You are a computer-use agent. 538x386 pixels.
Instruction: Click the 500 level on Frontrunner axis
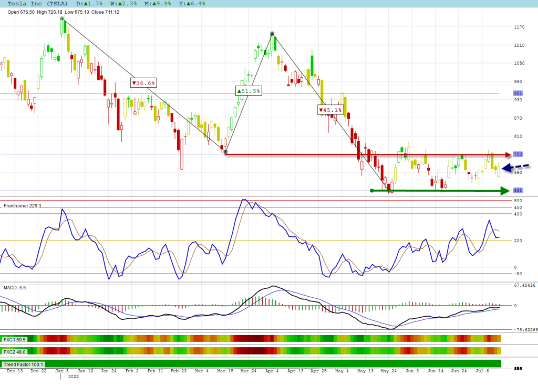pyautogui.click(x=518, y=201)
